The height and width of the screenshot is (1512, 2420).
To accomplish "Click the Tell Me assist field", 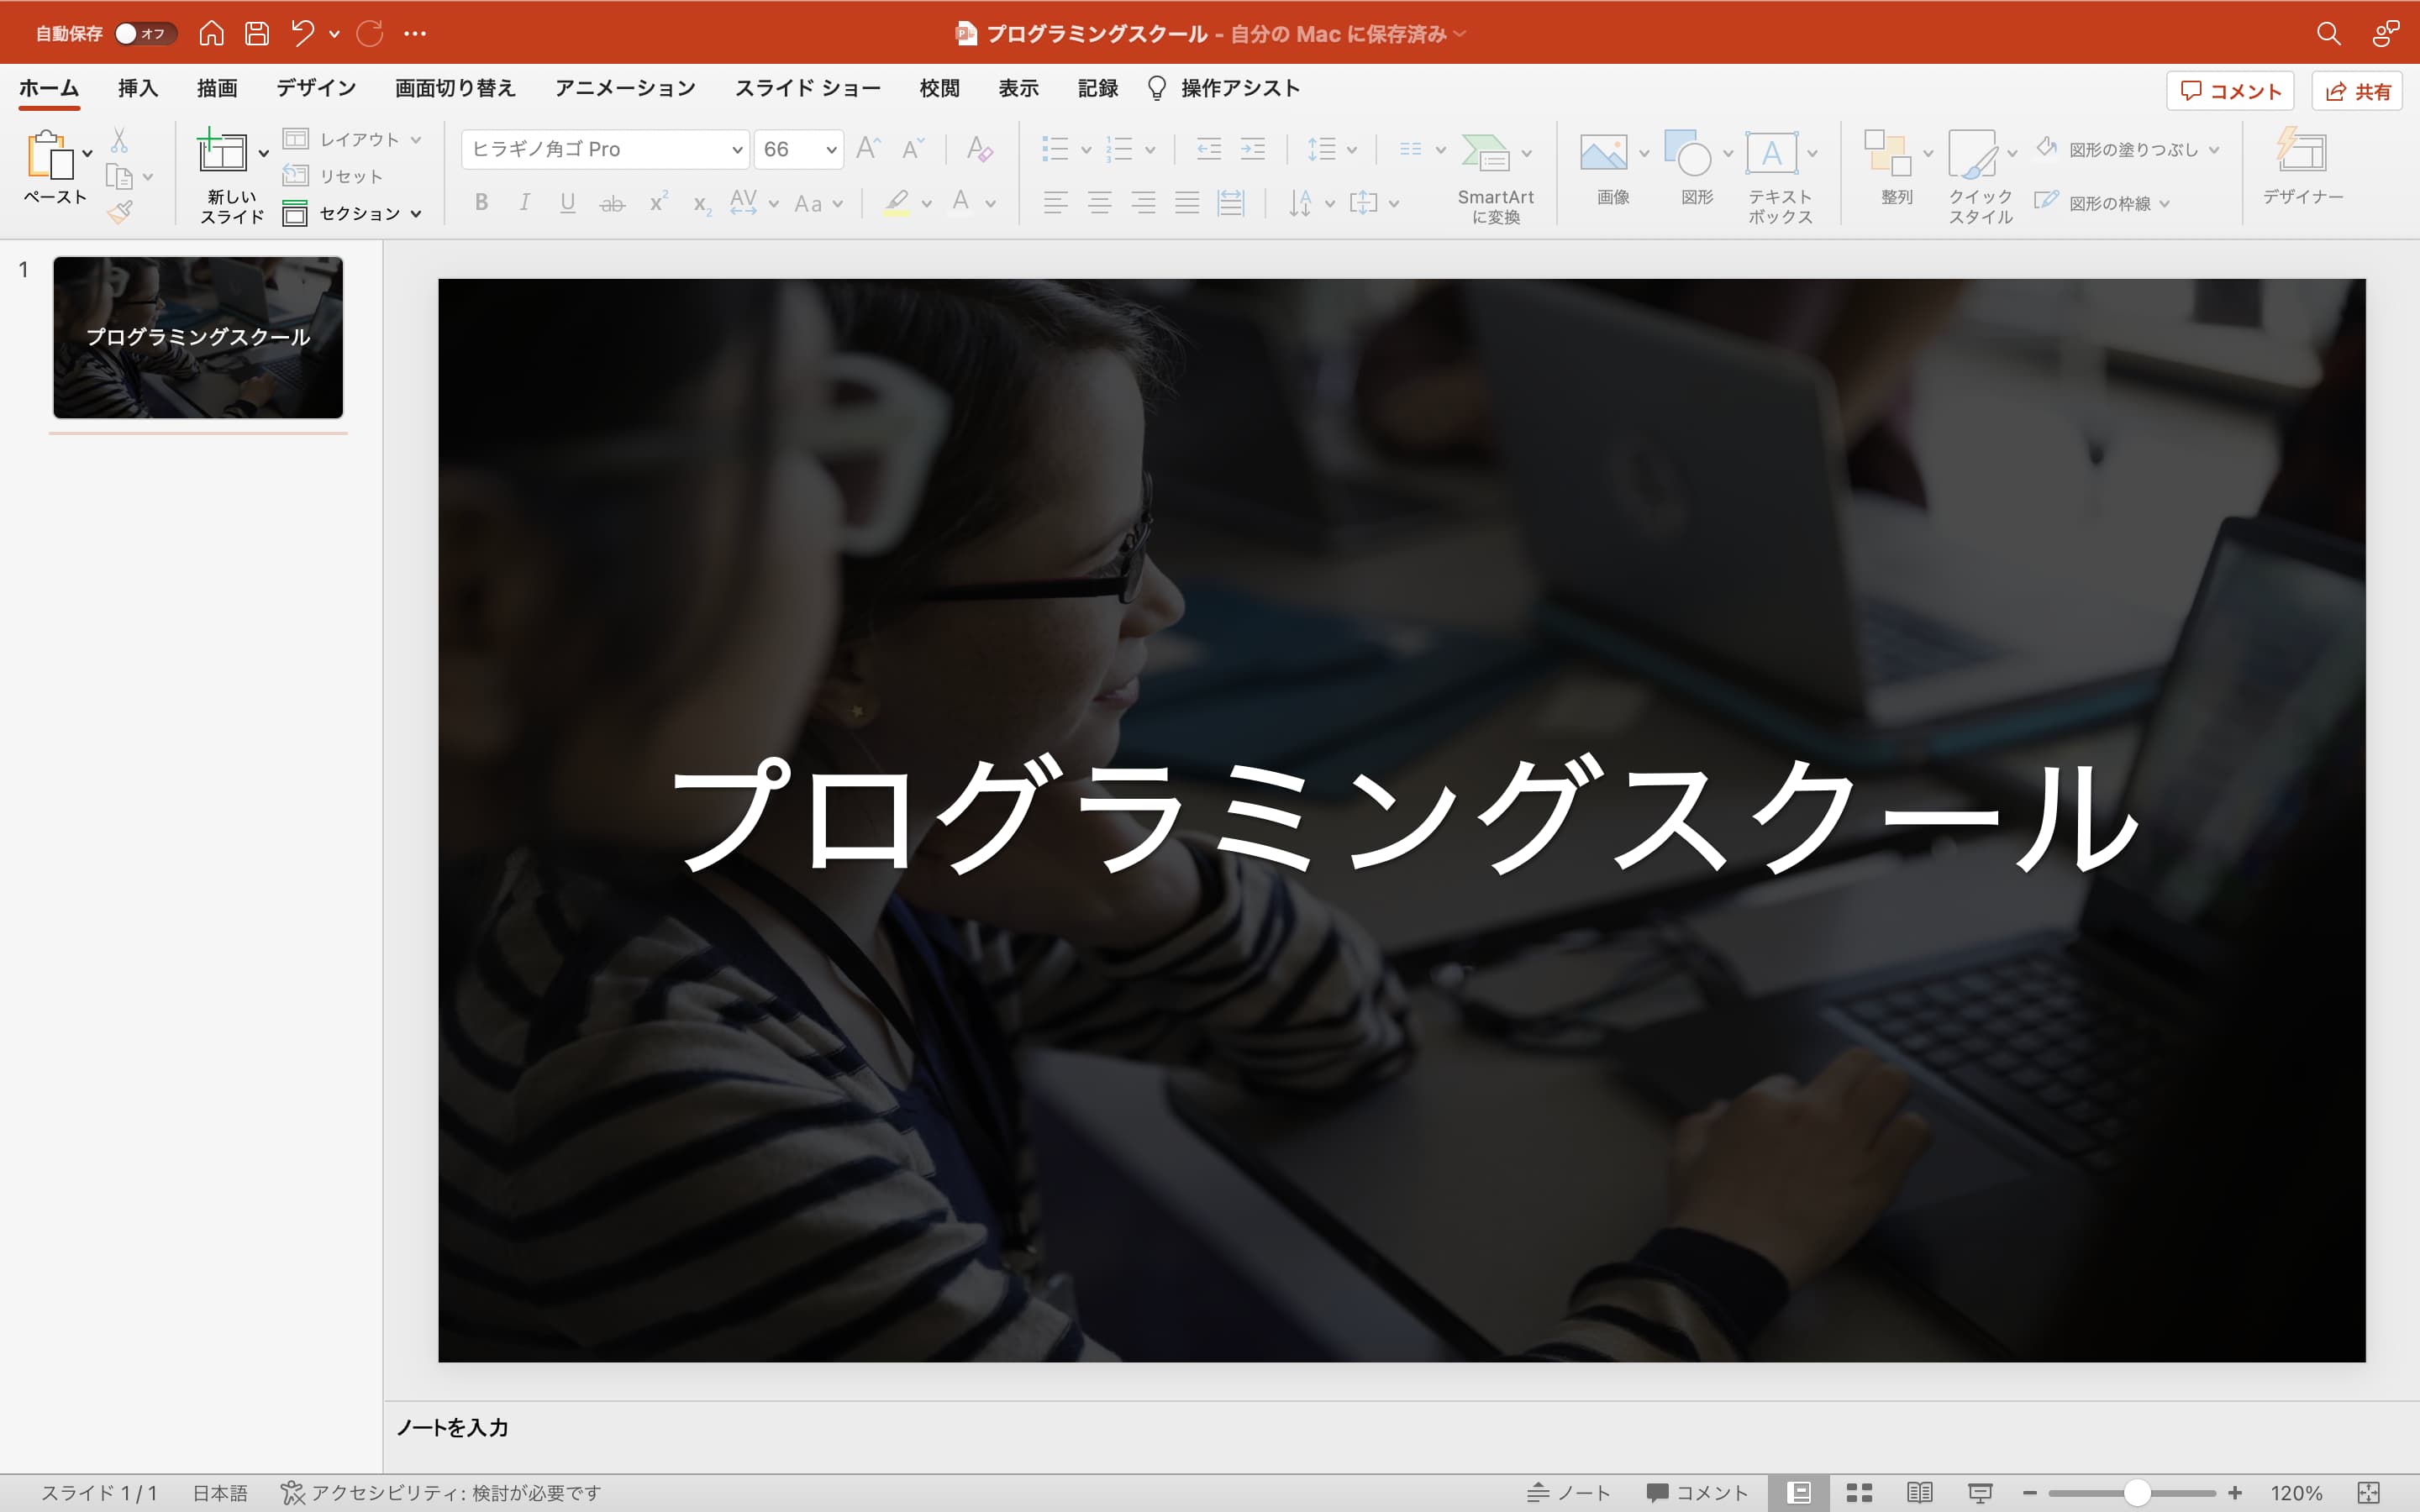I will (1223, 88).
